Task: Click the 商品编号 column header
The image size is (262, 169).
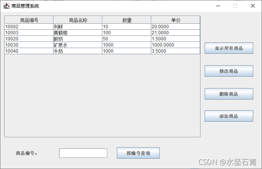Action: click(x=29, y=20)
